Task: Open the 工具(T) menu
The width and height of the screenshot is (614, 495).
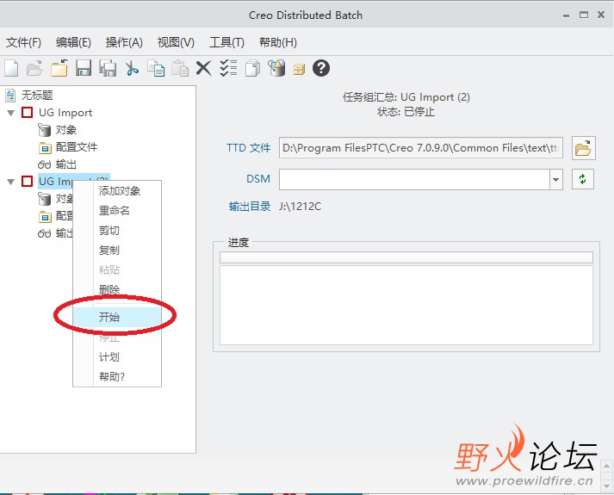Action: coord(226,42)
